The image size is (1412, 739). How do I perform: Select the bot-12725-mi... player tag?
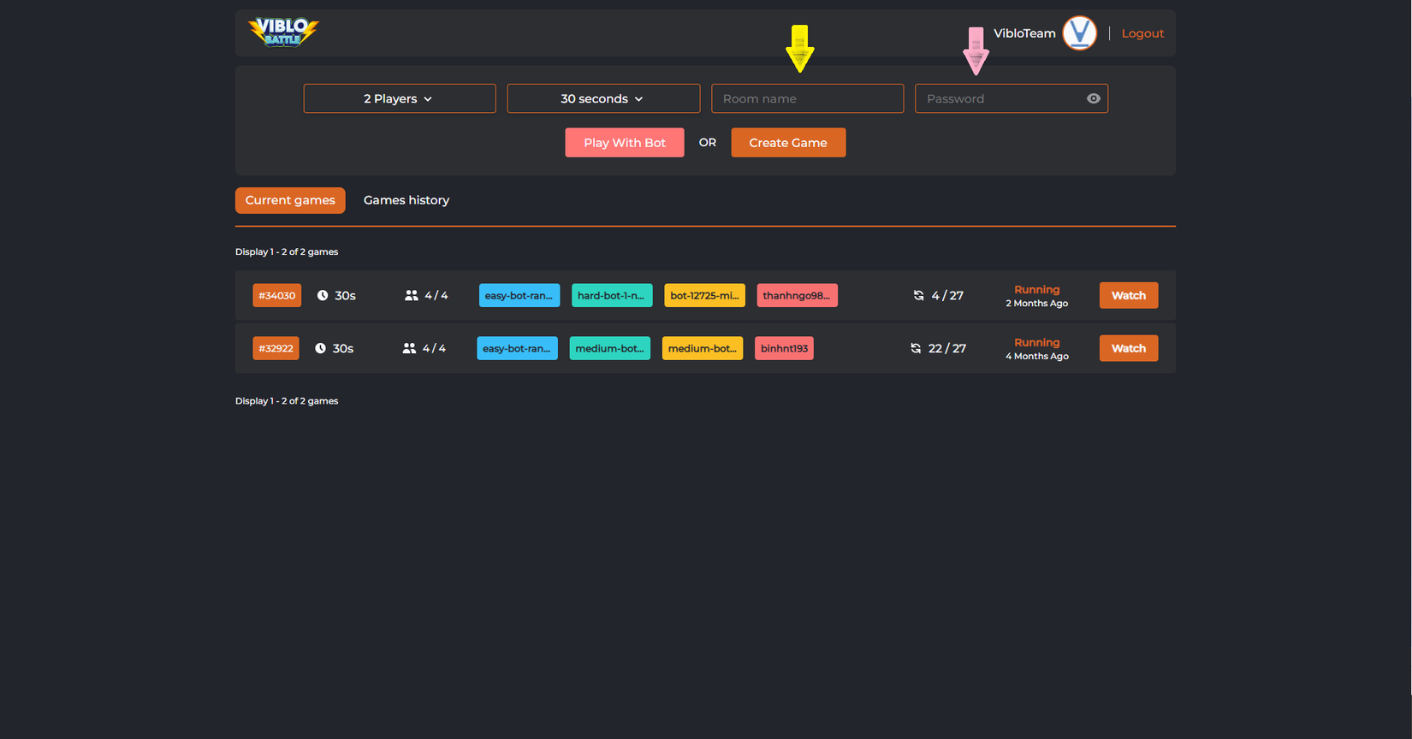click(x=704, y=295)
